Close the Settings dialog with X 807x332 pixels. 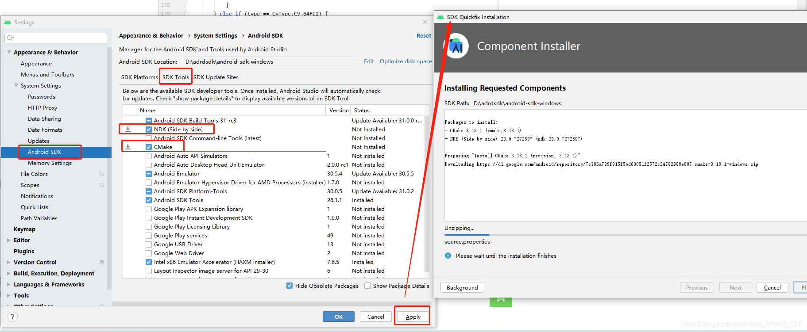coord(425,22)
